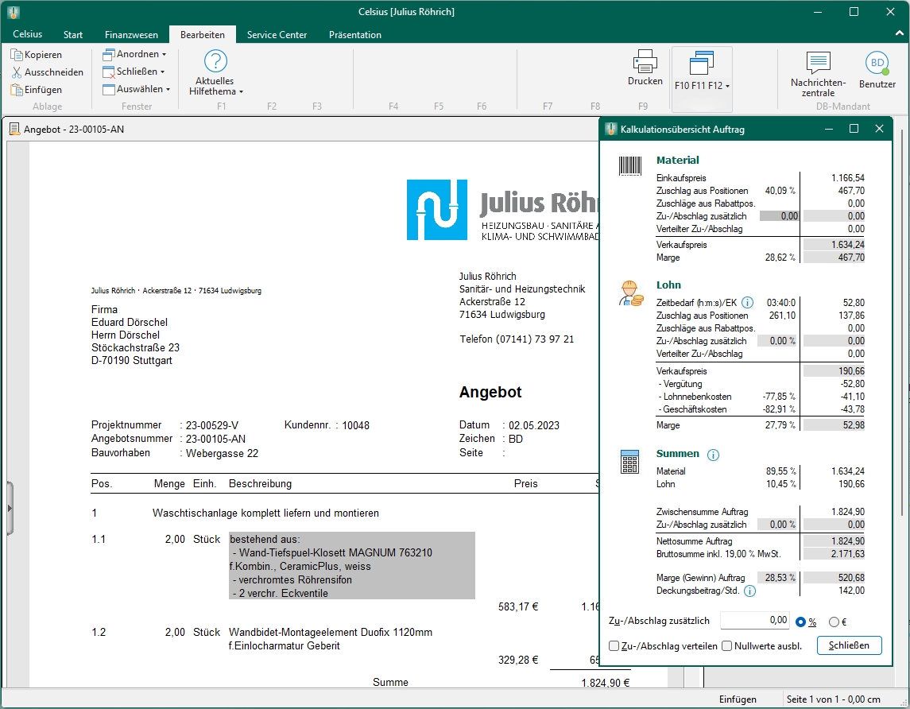The image size is (910, 709).
Task: Select the € radio button
Action: click(834, 622)
